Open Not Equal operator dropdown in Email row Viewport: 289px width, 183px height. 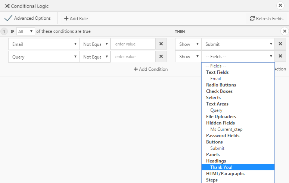tap(95, 44)
